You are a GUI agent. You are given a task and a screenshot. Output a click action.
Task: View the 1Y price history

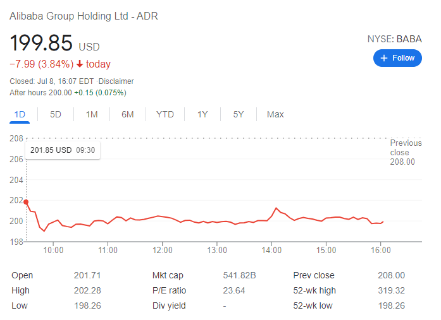point(202,114)
